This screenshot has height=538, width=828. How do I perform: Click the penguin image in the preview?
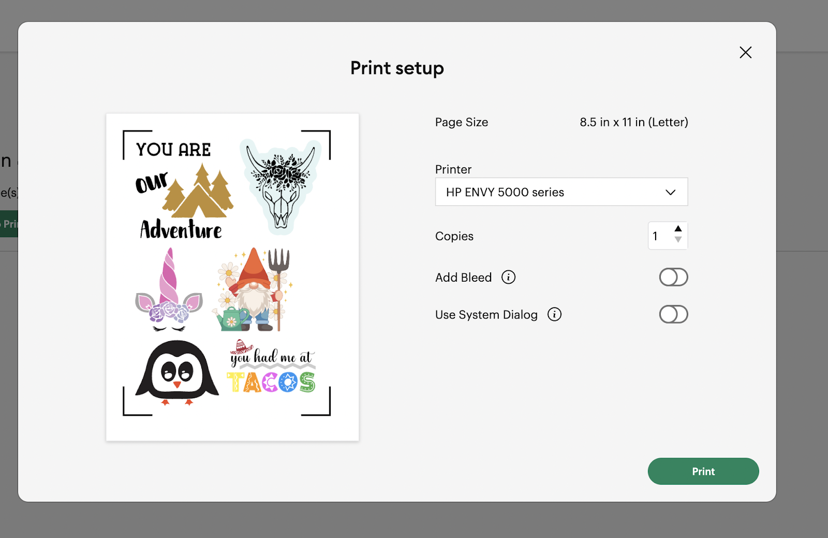click(177, 372)
